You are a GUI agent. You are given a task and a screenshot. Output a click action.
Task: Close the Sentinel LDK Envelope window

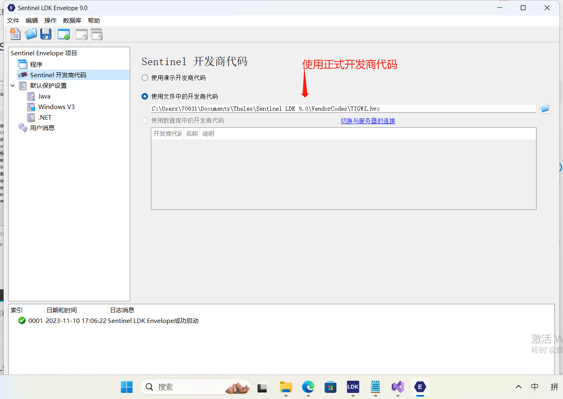[x=547, y=8]
